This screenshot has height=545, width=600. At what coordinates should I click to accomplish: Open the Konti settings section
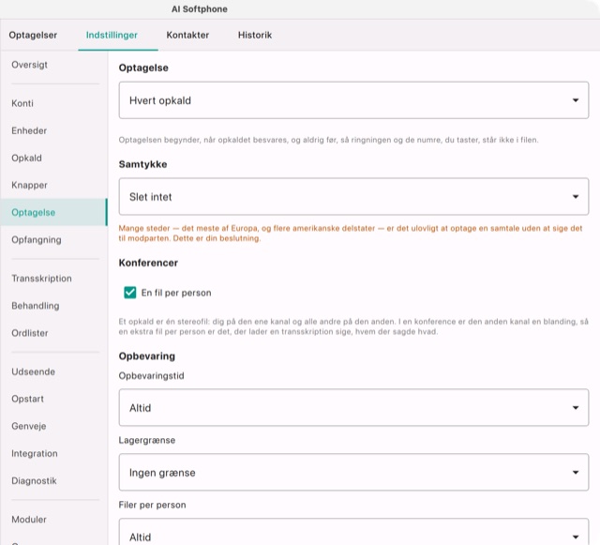pos(22,103)
